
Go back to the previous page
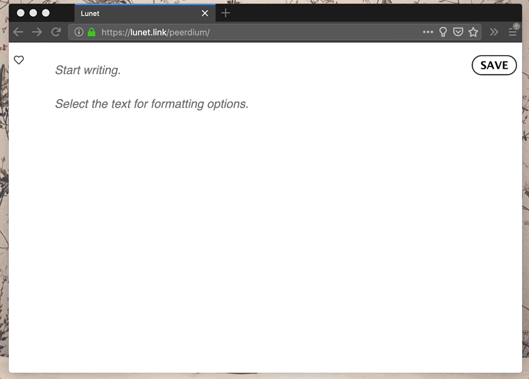(x=18, y=32)
